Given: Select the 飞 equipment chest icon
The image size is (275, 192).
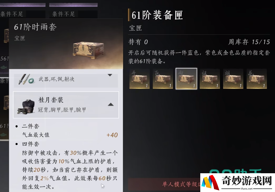Looking at the screenshot, I should point(163,79).
